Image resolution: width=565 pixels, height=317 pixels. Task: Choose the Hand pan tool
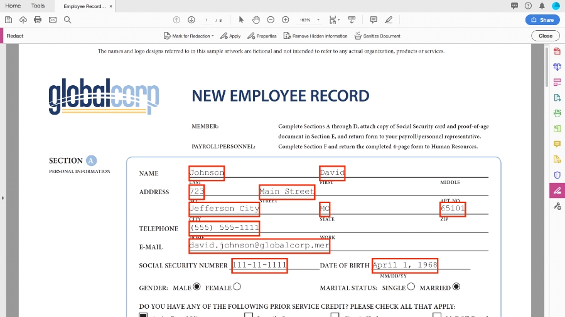point(256,20)
